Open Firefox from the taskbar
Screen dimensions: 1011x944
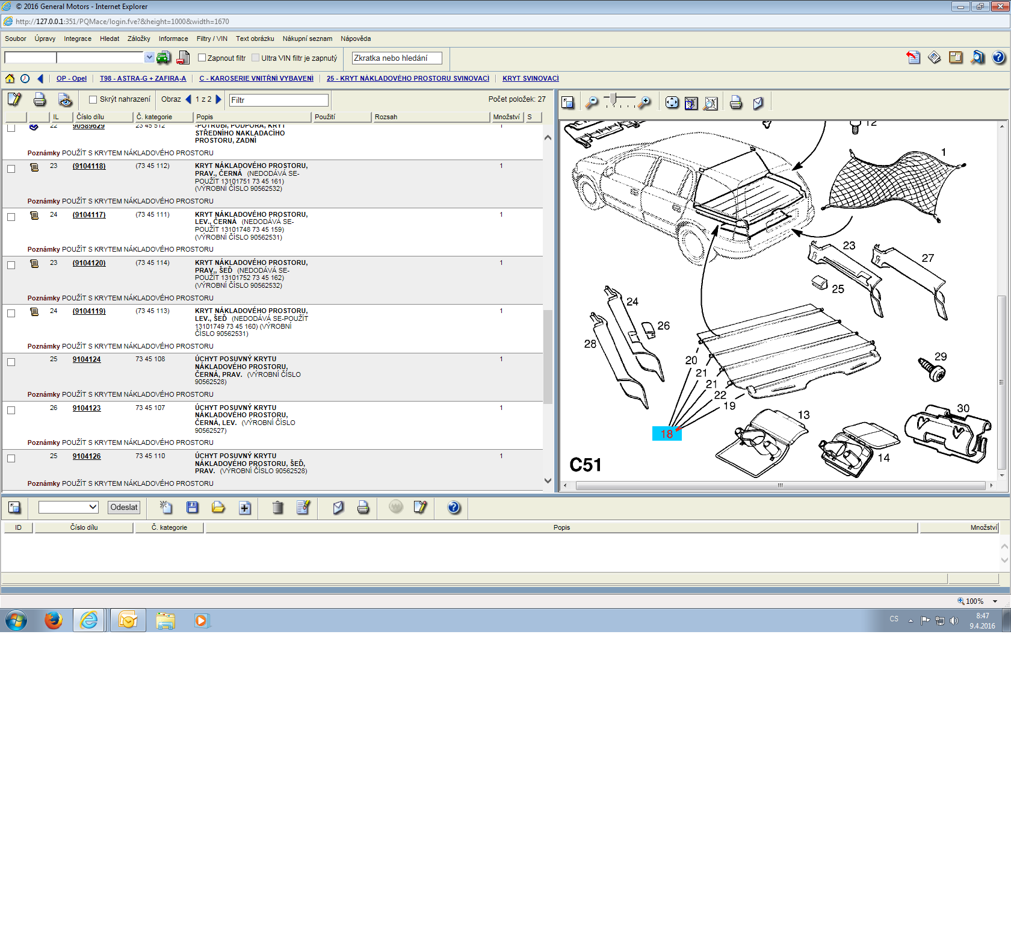(53, 620)
